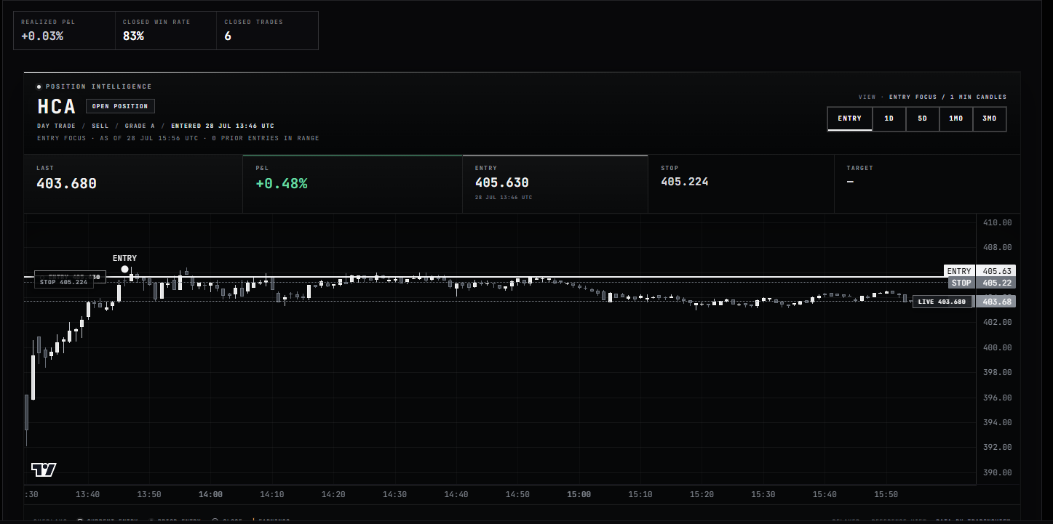Screen dimensions: 1053x524
Task: Click the 408.00 price axis label
Action: 997,247
